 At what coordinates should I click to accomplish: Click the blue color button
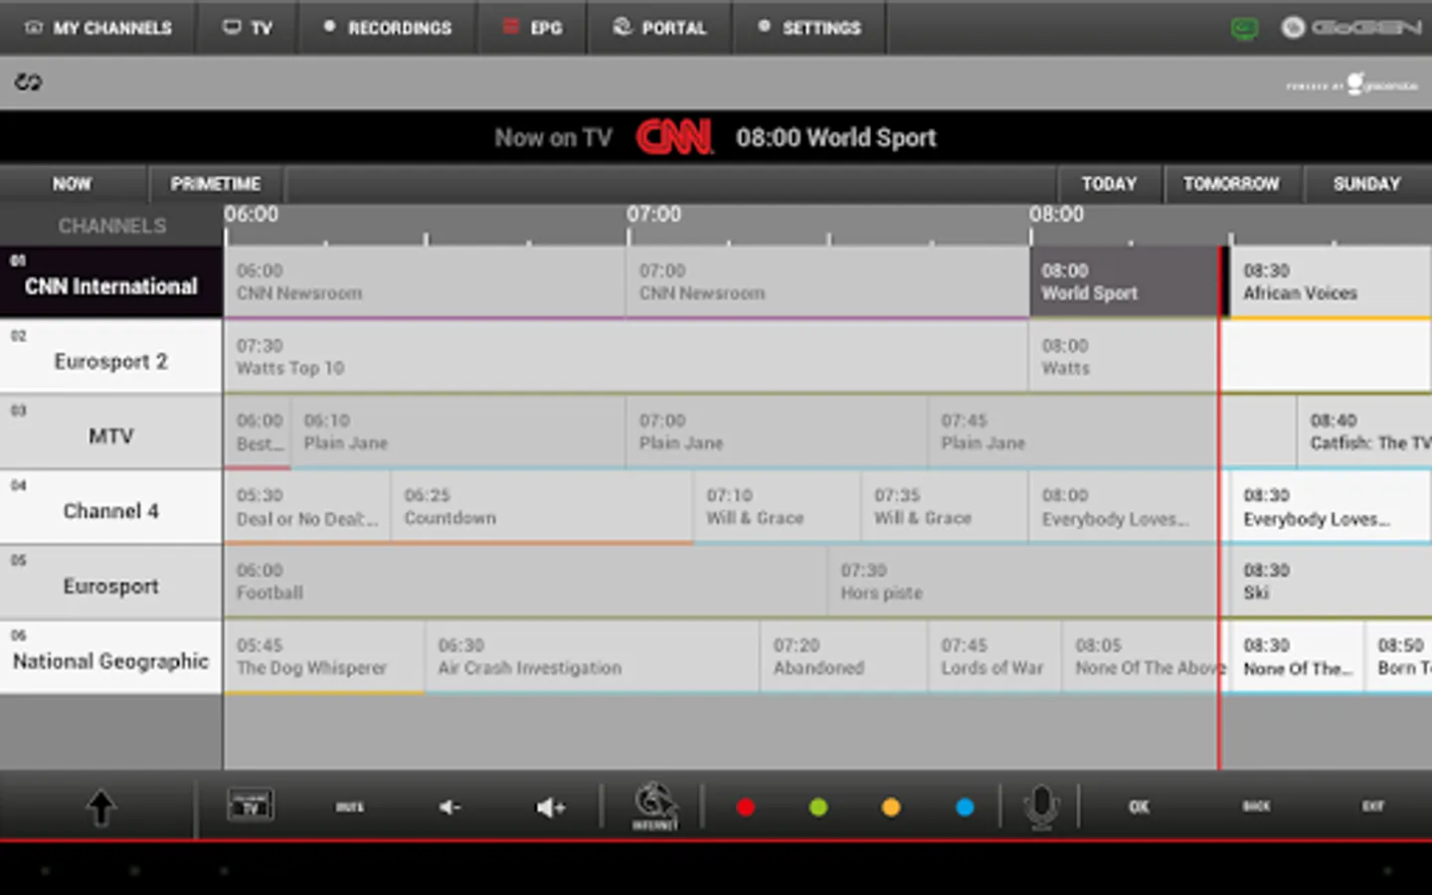point(965,807)
